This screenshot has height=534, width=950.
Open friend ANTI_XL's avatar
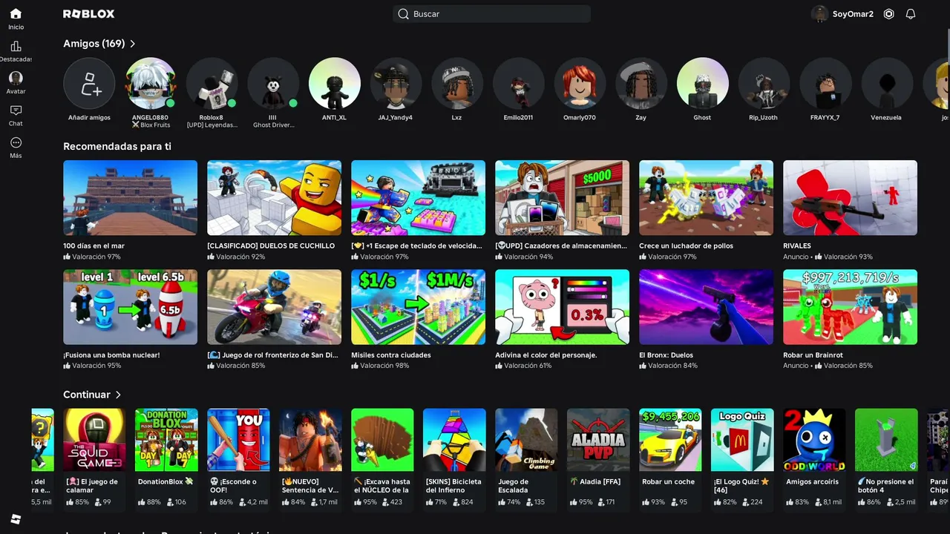coord(335,83)
